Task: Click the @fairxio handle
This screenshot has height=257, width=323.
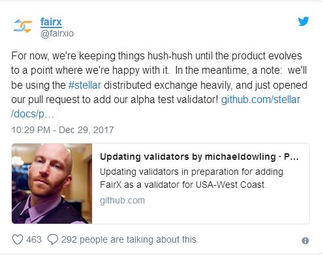Action: 57,34
